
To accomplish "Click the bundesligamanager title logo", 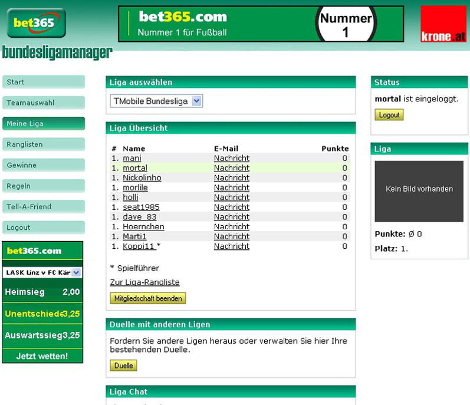I will coord(57,52).
